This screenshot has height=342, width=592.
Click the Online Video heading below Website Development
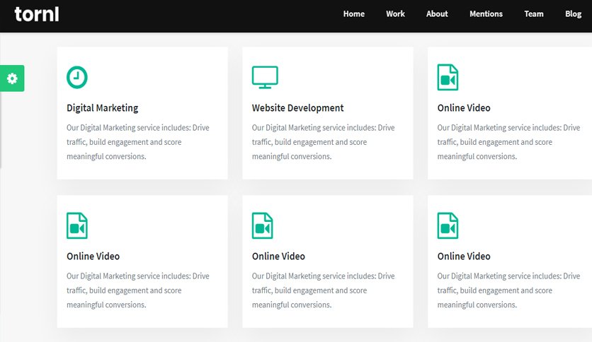point(278,256)
